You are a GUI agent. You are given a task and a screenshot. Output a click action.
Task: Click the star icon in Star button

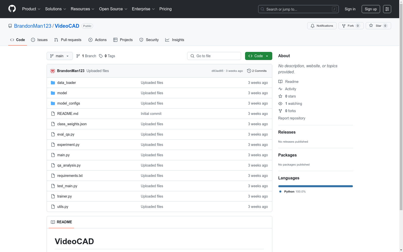point(371,25)
